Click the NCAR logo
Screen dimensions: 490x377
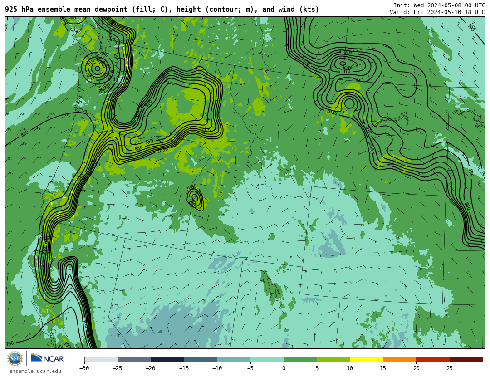pos(48,358)
